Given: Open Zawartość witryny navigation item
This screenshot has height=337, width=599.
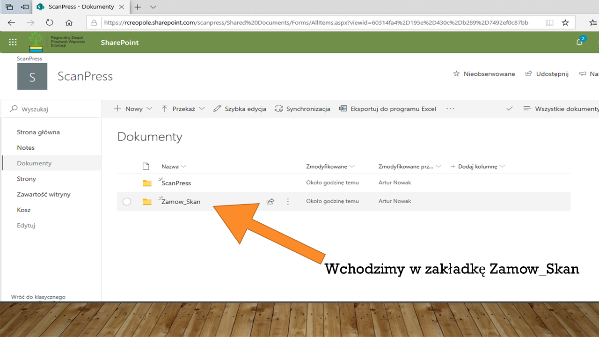Looking at the screenshot, I should click(x=44, y=194).
